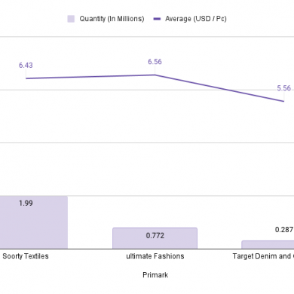The height and width of the screenshot is (294, 294).
Task: Click the line peak above ultimate Fashions
Action: tap(155, 75)
